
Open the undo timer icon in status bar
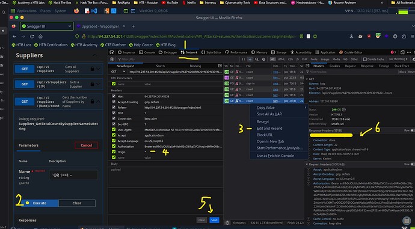click(227, 222)
